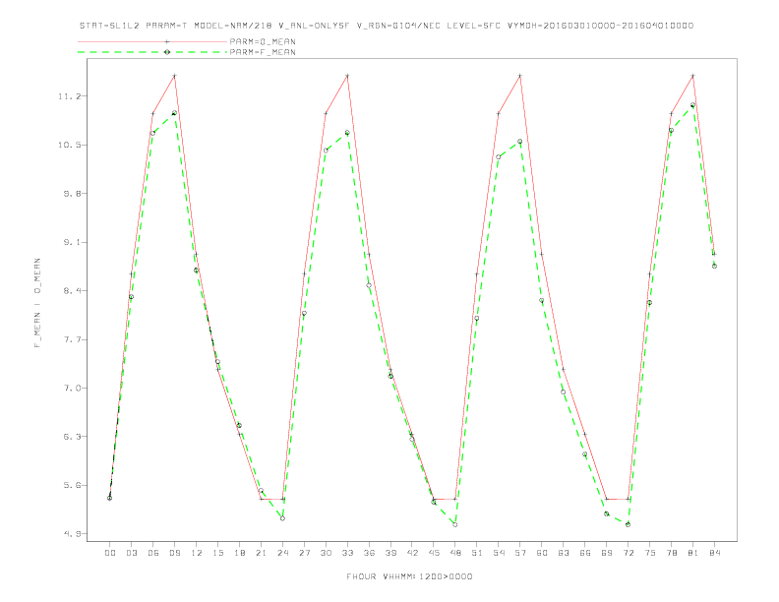Click the O_MEAN peak marker at hour 09
This screenshot has width=779, height=602.
tap(174, 76)
